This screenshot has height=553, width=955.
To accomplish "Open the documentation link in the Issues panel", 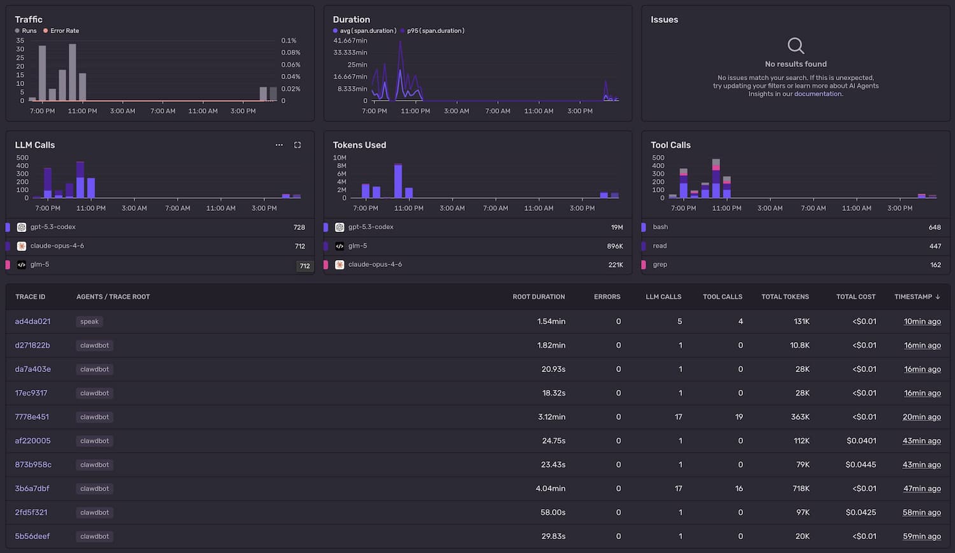I will [x=817, y=93].
